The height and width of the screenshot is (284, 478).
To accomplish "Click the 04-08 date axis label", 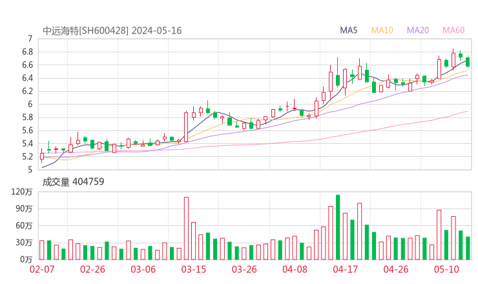I will pos(295,269).
